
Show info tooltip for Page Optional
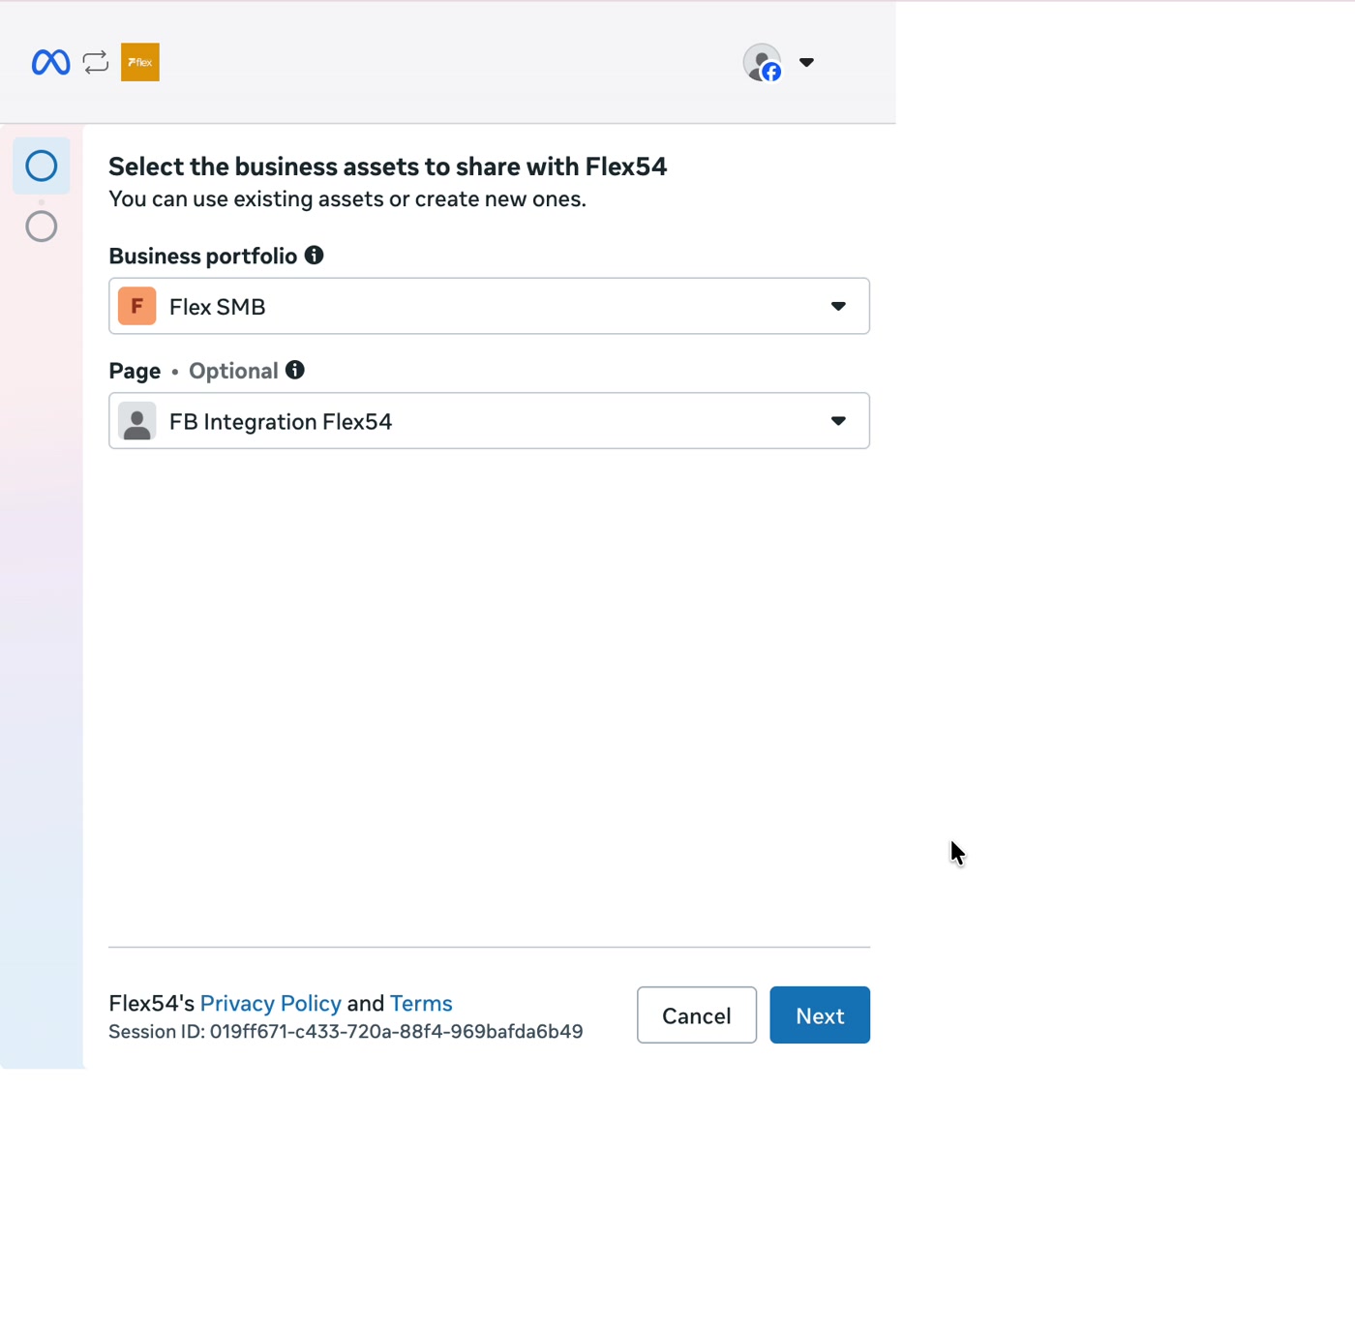click(x=295, y=370)
